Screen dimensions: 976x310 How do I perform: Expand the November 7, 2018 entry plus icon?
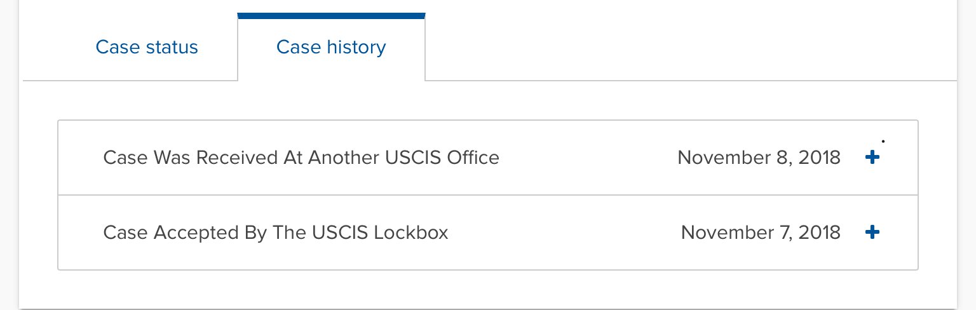872,232
